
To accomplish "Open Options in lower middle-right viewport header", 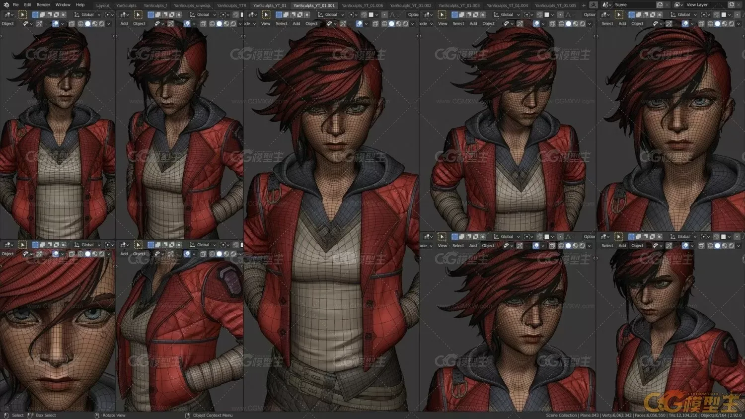I will click(x=590, y=236).
